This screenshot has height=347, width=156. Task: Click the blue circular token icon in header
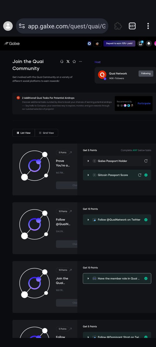click(90, 44)
